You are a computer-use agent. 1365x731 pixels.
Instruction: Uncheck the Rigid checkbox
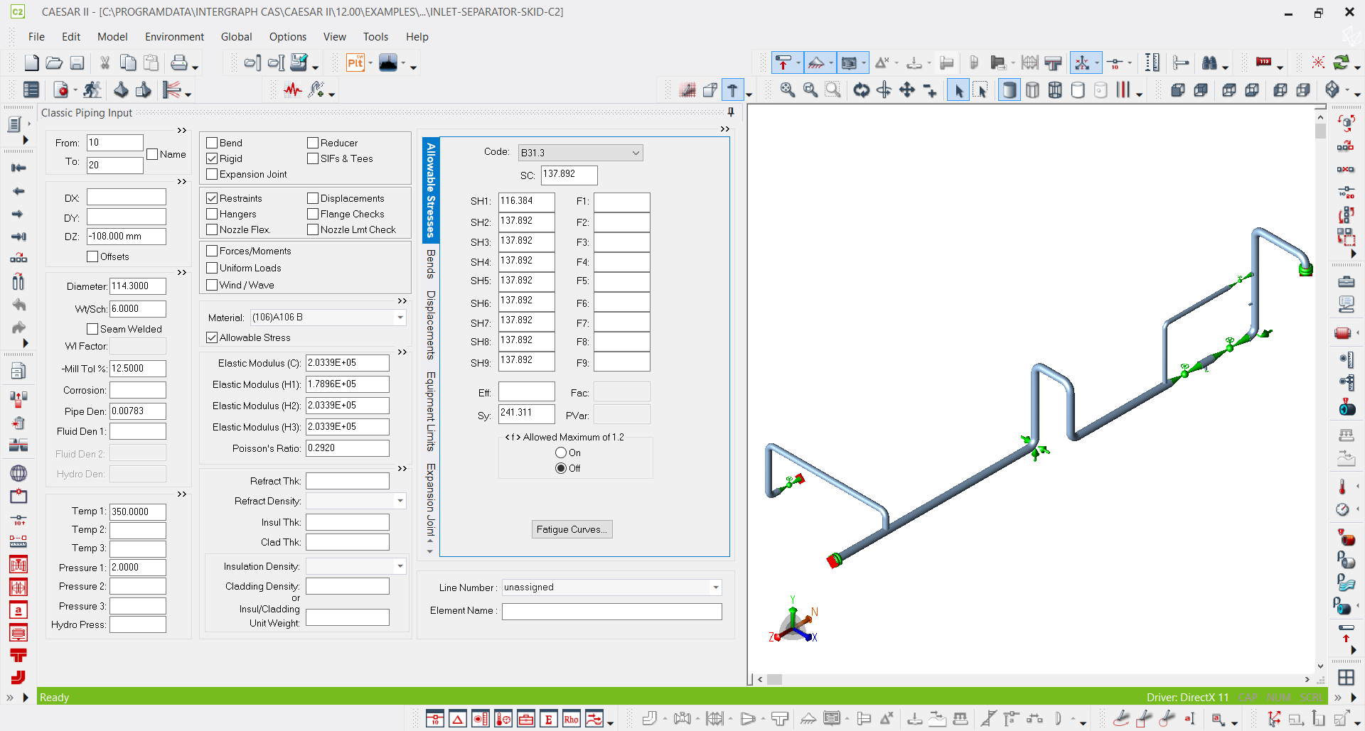click(212, 158)
